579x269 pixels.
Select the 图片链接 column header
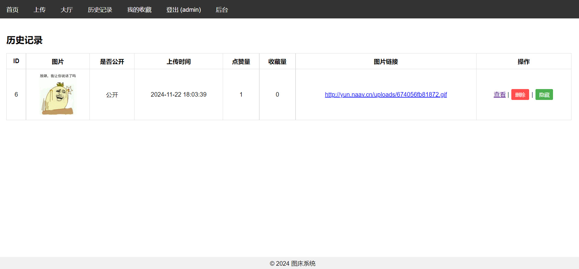[x=386, y=62]
